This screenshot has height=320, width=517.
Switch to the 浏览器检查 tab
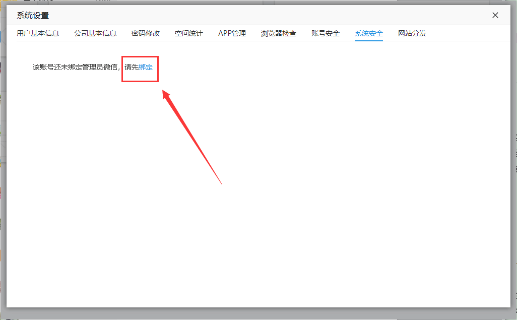(279, 33)
